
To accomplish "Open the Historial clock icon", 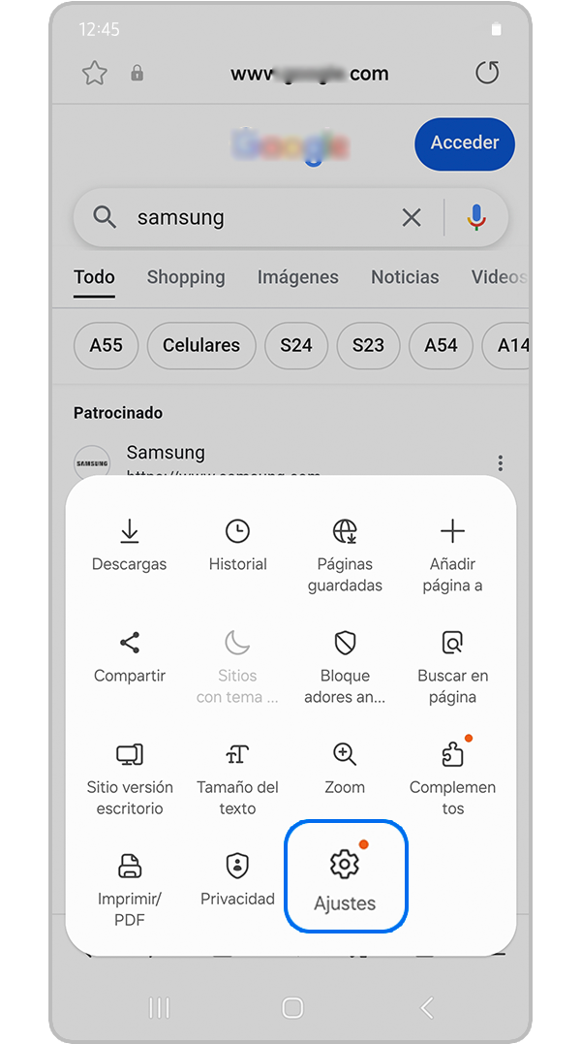I will (x=237, y=531).
